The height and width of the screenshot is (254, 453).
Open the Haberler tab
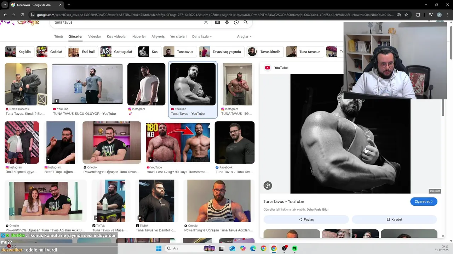tap(139, 36)
